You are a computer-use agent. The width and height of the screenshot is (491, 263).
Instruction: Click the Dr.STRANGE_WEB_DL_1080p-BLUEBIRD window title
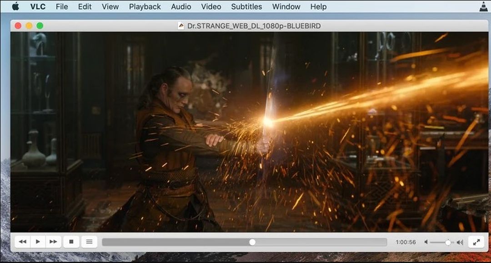pyautogui.click(x=254, y=26)
